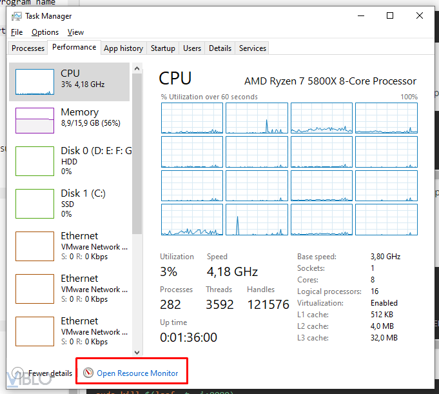Image resolution: width=439 pixels, height=394 pixels.
Task: Click the Resource Monitor gauge icon
Action: click(x=88, y=373)
